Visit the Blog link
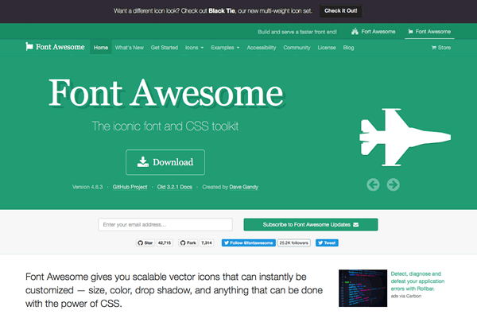This screenshot has height=318, width=477. tap(348, 48)
